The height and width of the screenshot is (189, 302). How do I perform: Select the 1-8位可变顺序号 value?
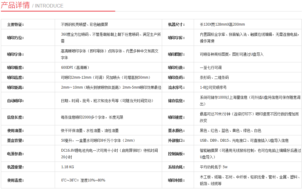[x=213, y=87]
